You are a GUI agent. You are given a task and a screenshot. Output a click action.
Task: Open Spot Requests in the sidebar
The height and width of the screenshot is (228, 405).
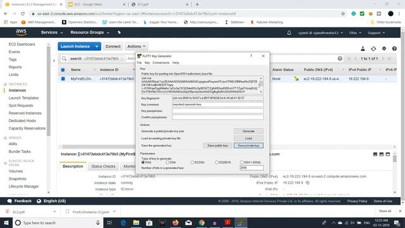point(21,106)
